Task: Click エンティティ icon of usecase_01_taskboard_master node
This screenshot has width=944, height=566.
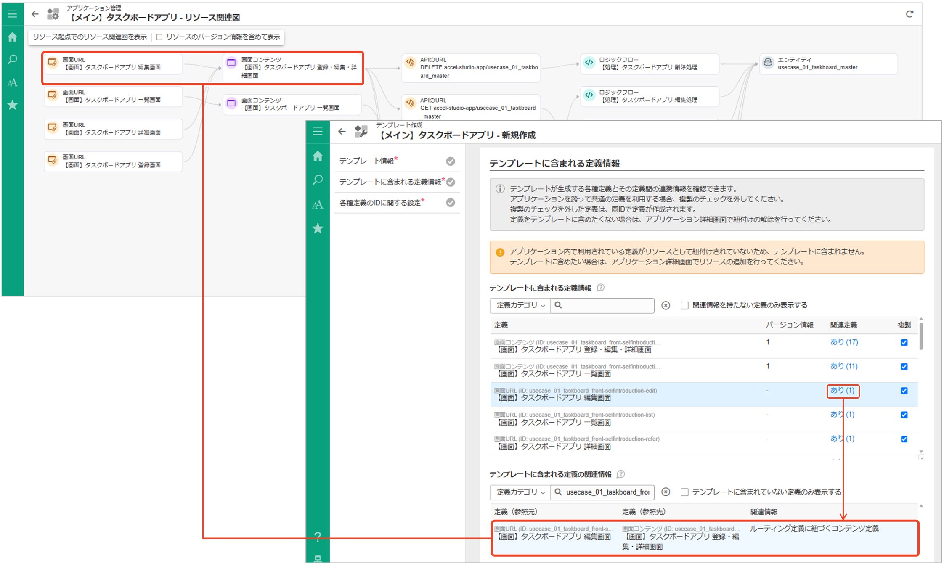Action: click(768, 63)
